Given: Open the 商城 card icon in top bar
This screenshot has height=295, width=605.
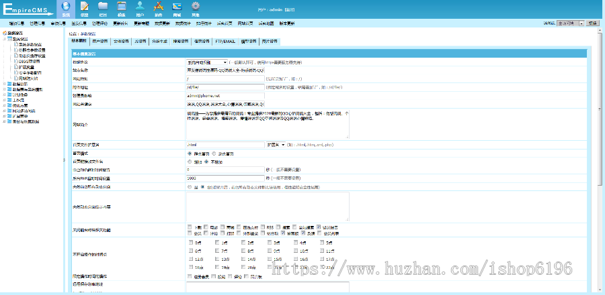Looking at the screenshot, I should (x=177, y=7).
